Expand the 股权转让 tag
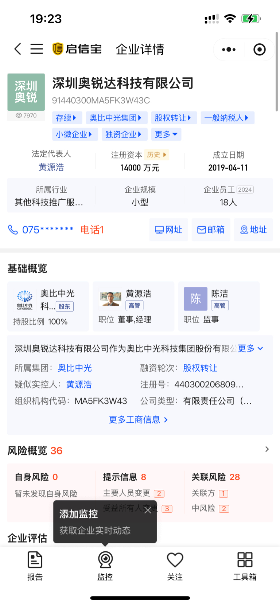 [x=174, y=118]
